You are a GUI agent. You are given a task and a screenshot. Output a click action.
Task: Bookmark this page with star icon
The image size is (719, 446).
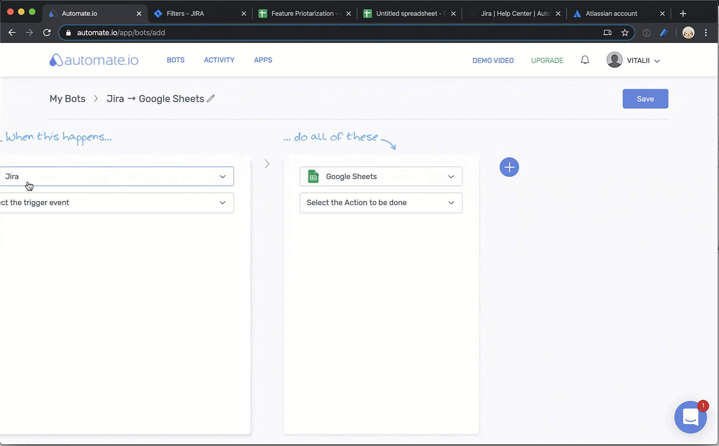625,33
